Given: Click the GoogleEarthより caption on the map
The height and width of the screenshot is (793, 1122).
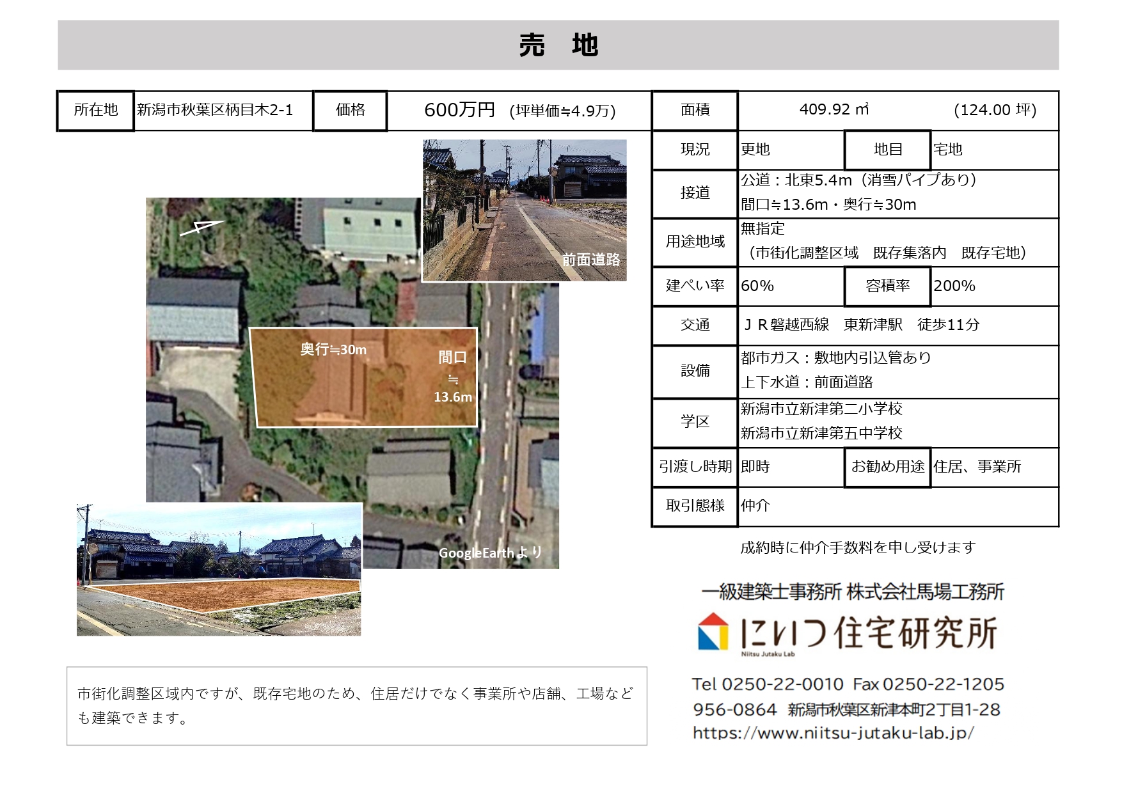Looking at the screenshot, I should coord(490,553).
